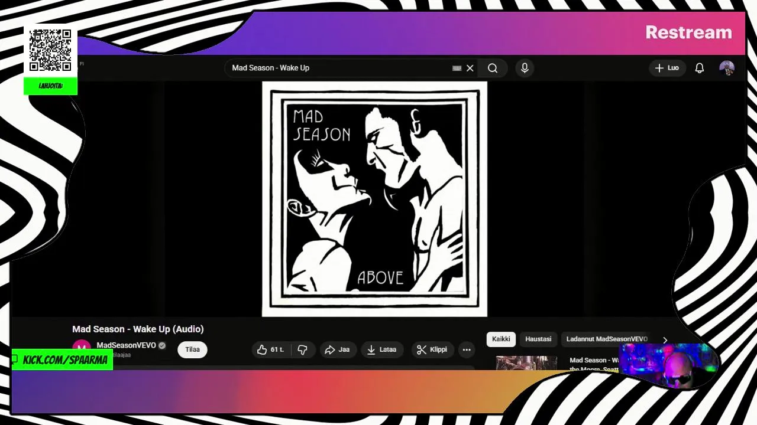757x425 pixels.
Task: Create a clip with Klippi button
Action: tap(432, 349)
